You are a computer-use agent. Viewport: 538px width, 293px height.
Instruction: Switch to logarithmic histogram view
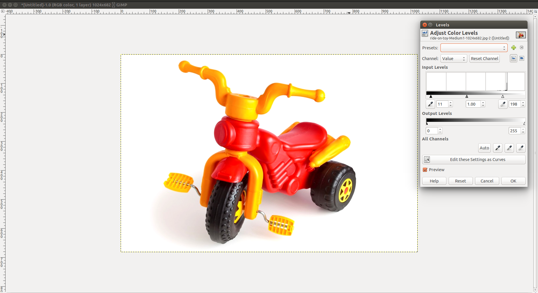pyautogui.click(x=522, y=58)
